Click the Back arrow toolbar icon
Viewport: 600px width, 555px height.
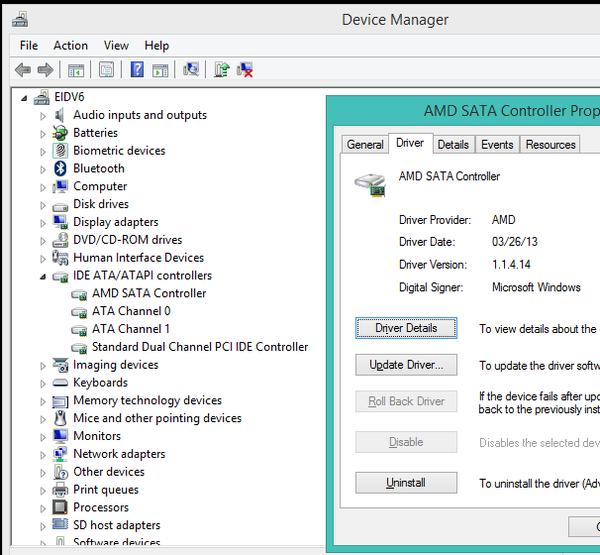pyautogui.click(x=23, y=70)
